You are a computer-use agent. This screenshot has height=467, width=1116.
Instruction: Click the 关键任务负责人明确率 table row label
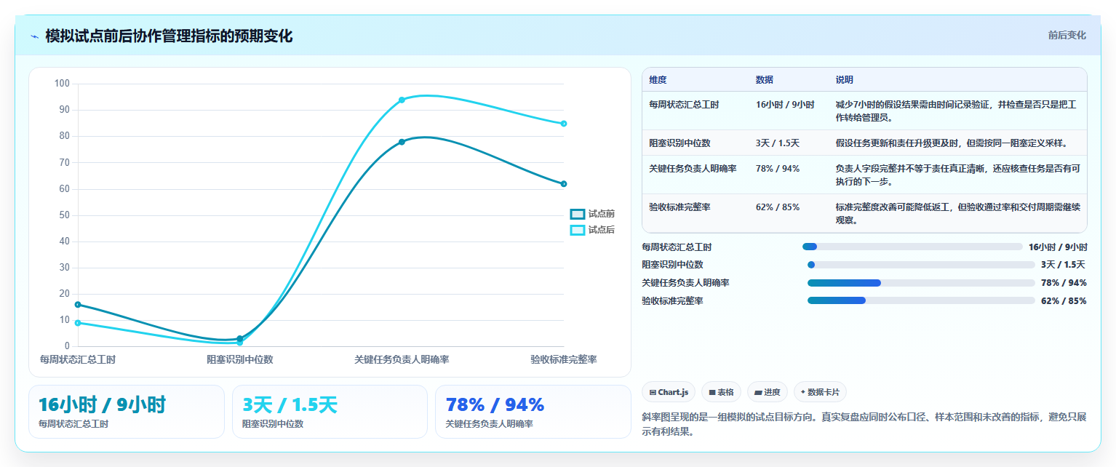[693, 169]
